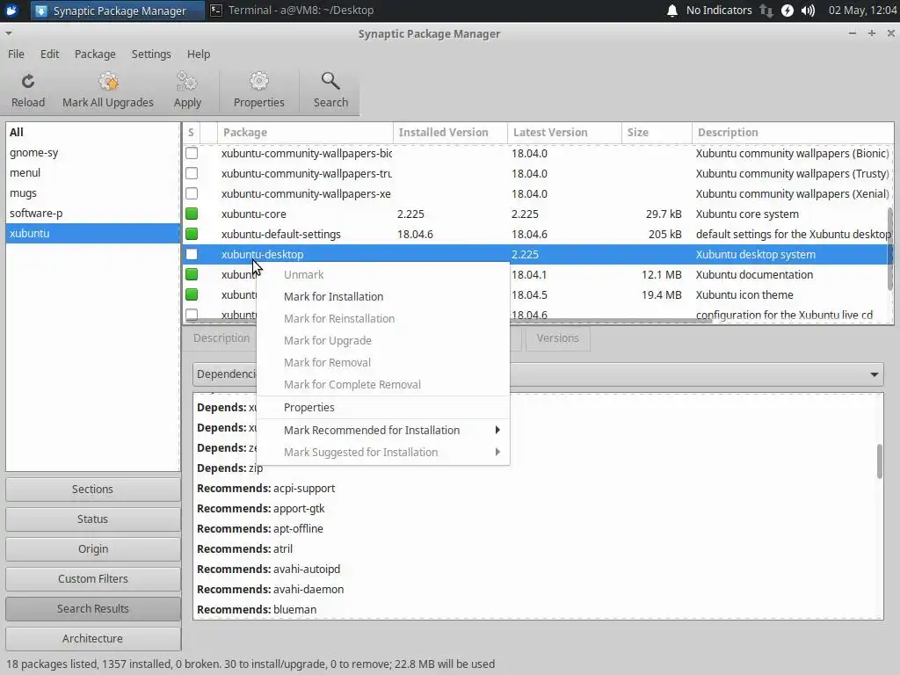Switch to the Description tab
This screenshot has width=900, height=675.
pos(221,338)
